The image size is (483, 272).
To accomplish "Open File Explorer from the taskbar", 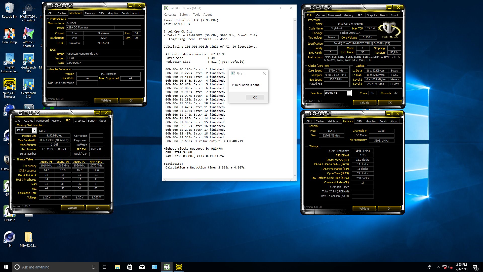I will [117, 267].
